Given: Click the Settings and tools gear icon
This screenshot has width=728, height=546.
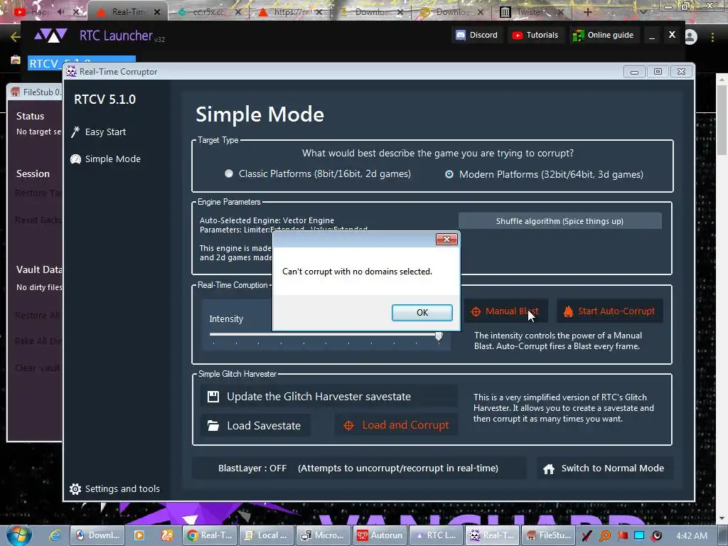Looking at the screenshot, I should (75, 488).
